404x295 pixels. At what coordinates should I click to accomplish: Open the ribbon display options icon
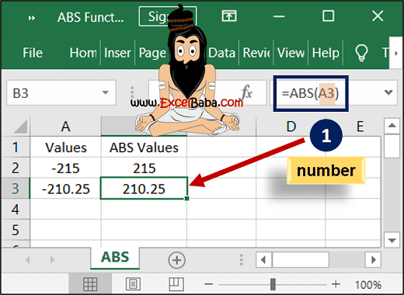(x=229, y=16)
